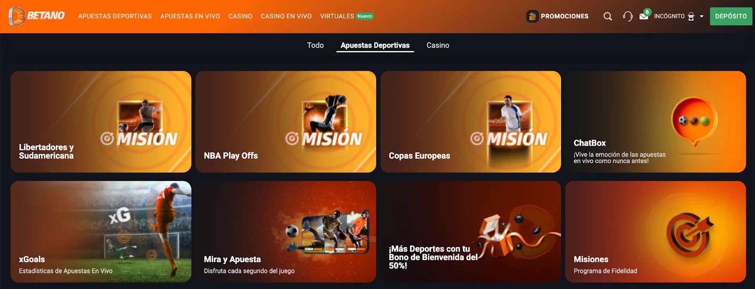Open Libertadores y Sudamericana mission card

101,122
